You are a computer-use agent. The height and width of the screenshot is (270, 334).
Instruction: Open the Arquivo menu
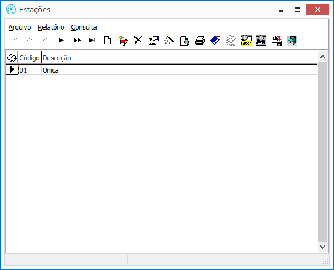20,27
